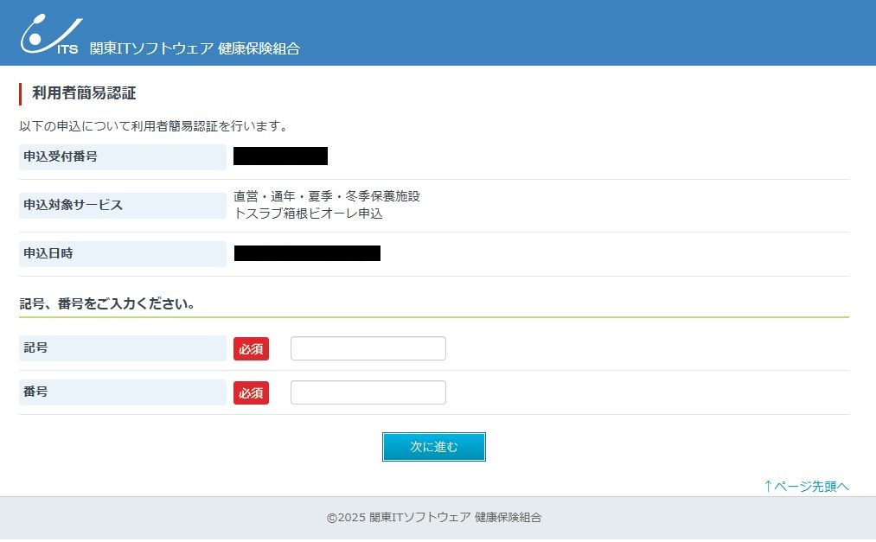This screenshot has width=876, height=542.
Task: Click the 直営・通年・夏季・冬季保養施設 text
Action: (x=327, y=196)
